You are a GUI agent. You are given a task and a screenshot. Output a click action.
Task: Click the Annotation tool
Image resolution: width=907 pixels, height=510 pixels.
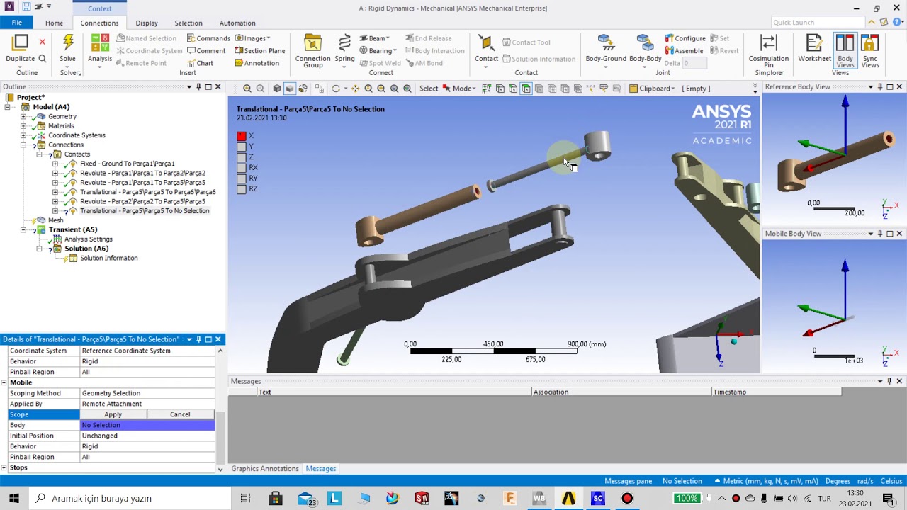click(257, 63)
